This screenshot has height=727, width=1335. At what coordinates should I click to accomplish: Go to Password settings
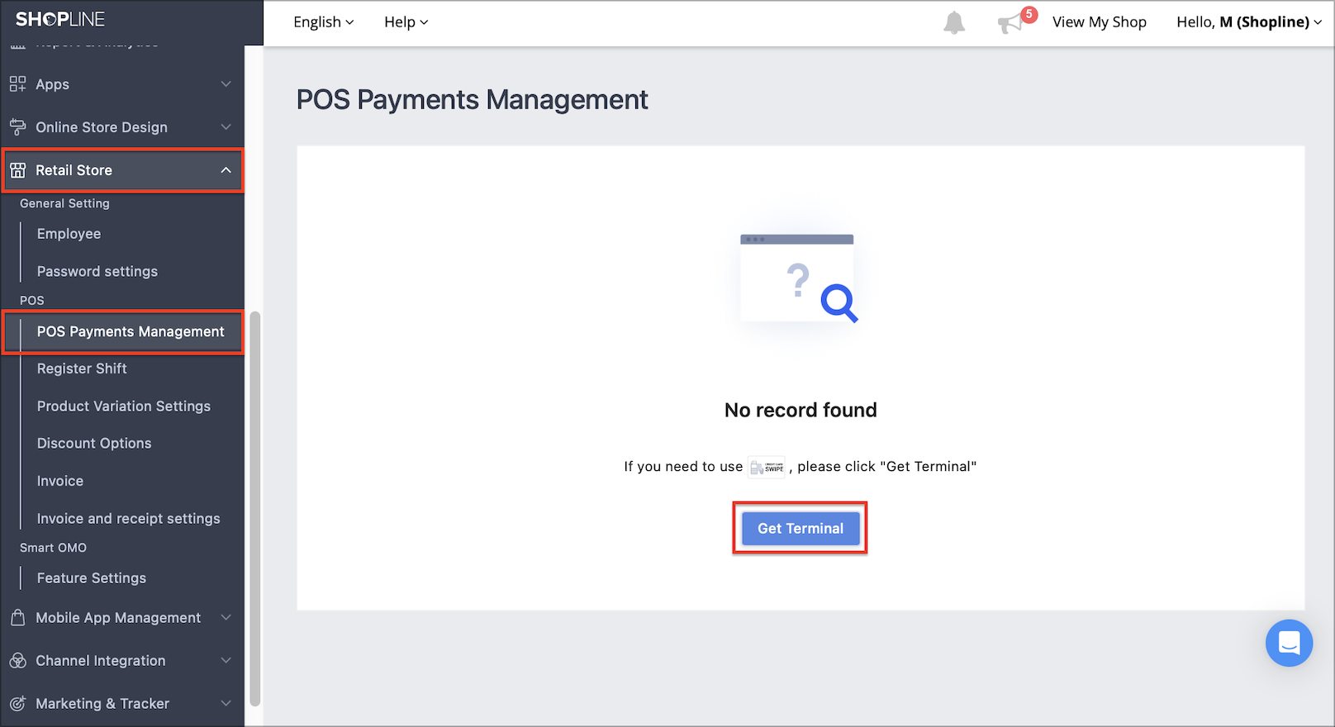pyautogui.click(x=97, y=271)
